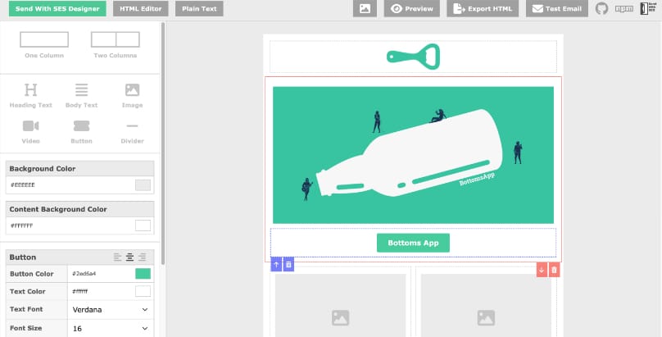Select bottle opener logo image in canvas
The width and height of the screenshot is (662, 337).
click(413, 57)
